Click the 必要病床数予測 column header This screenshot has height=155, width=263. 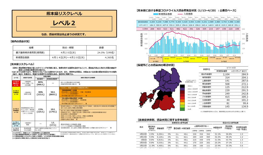(x=201, y=126)
